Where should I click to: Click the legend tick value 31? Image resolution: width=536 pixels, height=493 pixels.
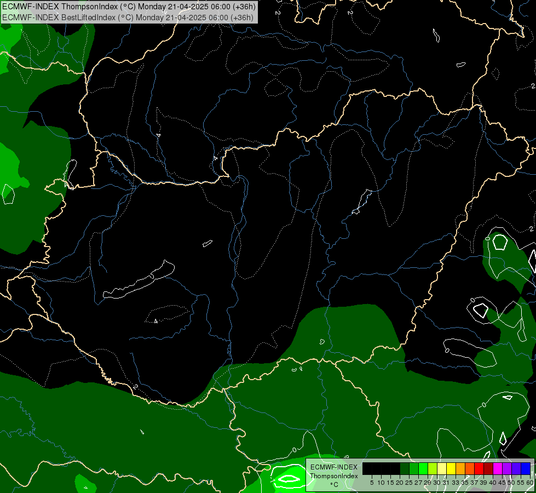point(446,483)
